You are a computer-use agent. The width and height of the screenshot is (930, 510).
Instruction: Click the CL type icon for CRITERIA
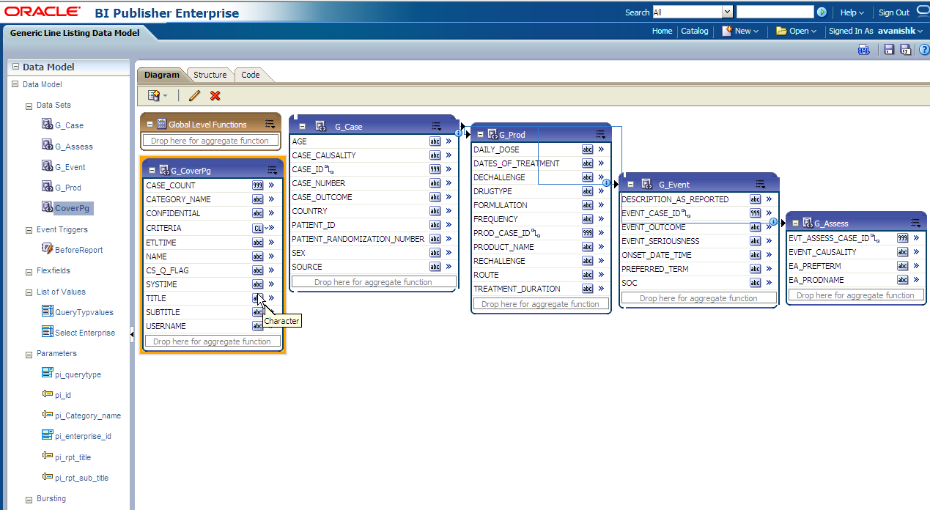point(258,228)
